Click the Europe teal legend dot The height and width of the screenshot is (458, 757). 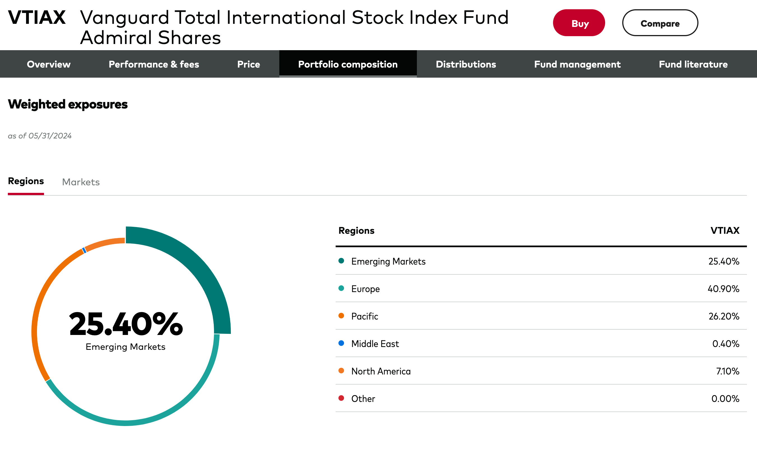(341, 288)
